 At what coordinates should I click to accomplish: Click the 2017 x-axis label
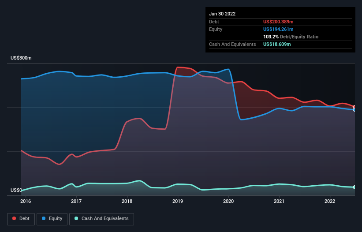(76, 201)
